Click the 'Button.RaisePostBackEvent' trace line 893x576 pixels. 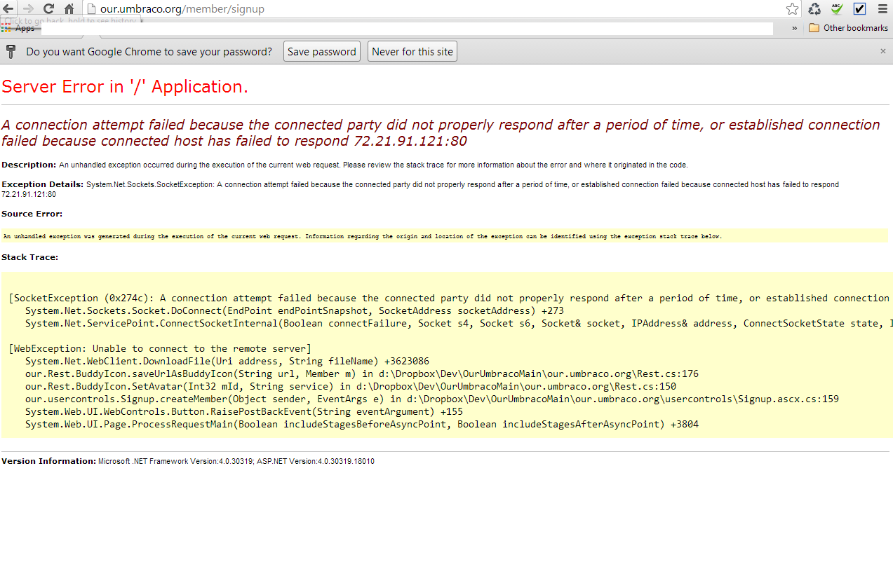(x=244, y=411)
